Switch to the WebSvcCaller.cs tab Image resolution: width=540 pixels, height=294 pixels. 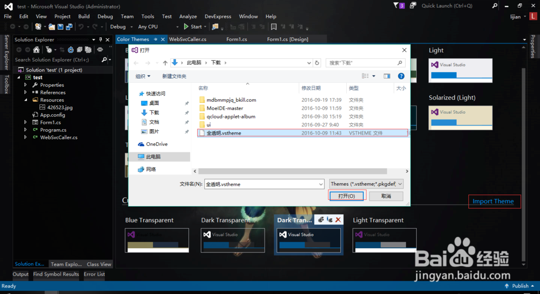click(x=188, y=39)
